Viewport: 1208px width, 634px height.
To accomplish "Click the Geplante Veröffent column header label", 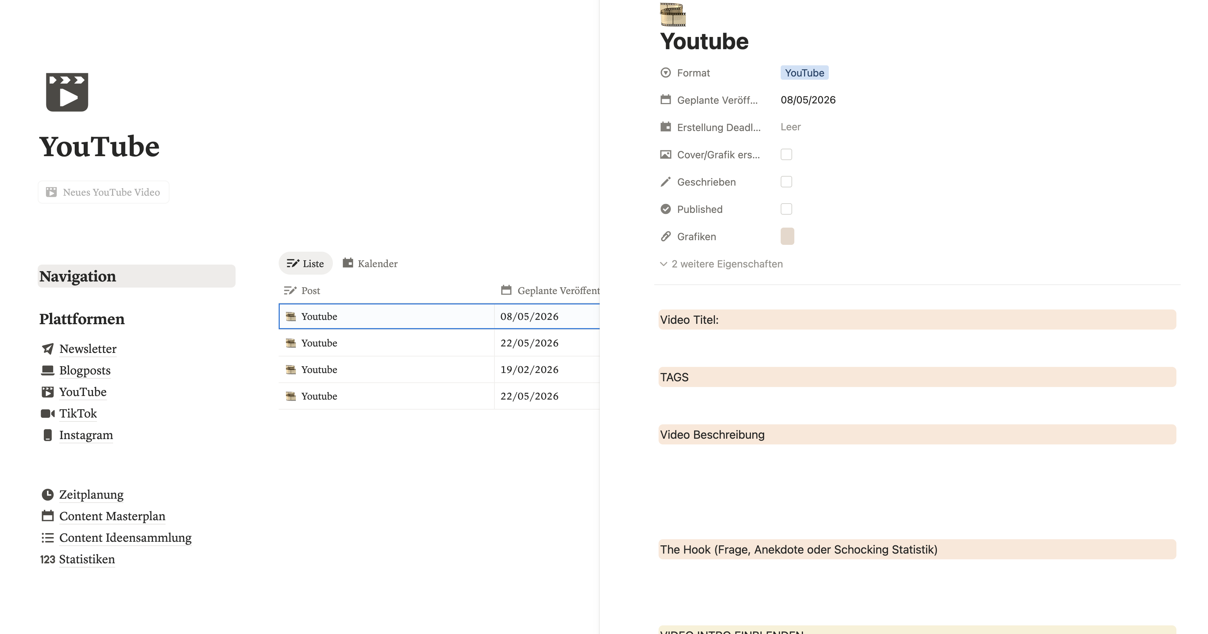I will (558, 291).
